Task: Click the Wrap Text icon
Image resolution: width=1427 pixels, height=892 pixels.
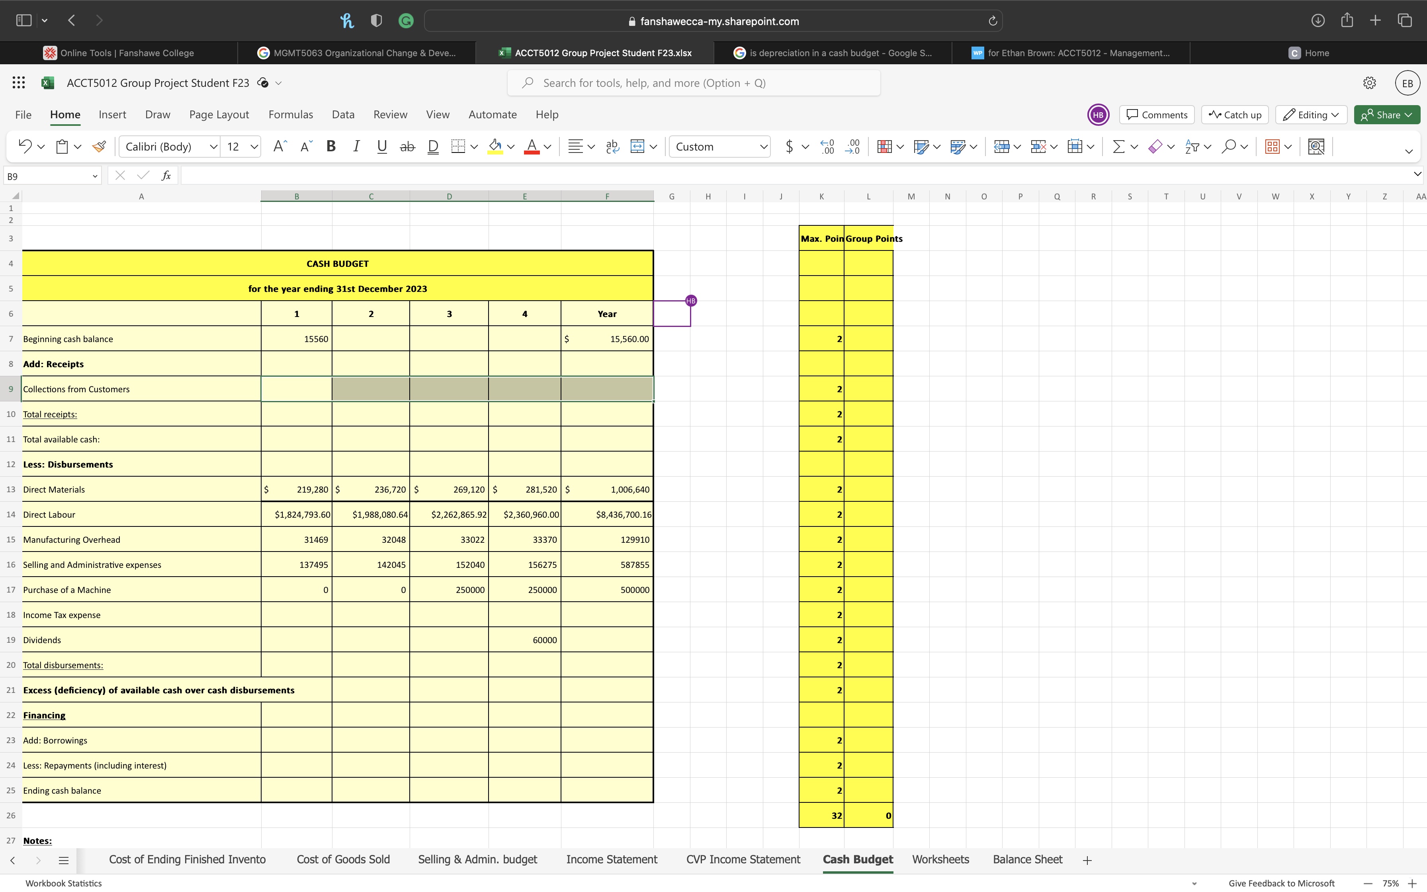Action: 612,146
